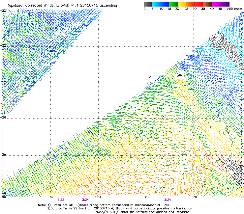Screen dimensions: 244x214
Task: Click the 'Black wind barbs indicate possible contamination' note
Action: pyautogui.click(x=154, y=208)
